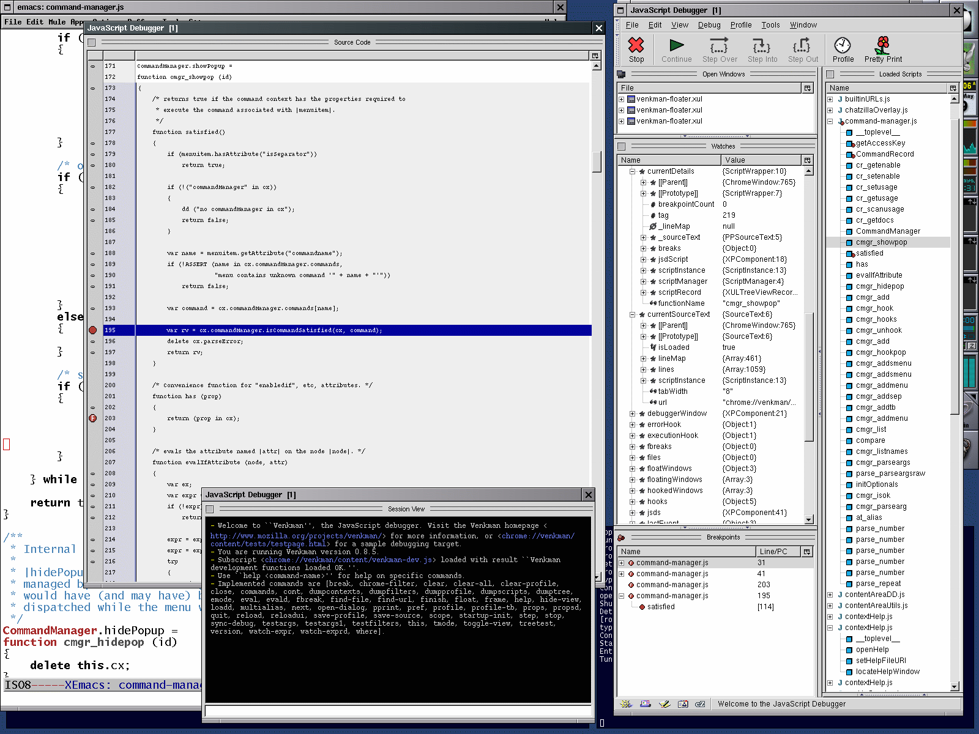Click column picker in Loaded Scripts header

pos(953,88)
